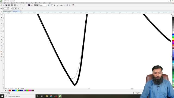Open Quick Customize at toolbox bottom
Viewport: 174px width, 98px height.
click(1, 60)
